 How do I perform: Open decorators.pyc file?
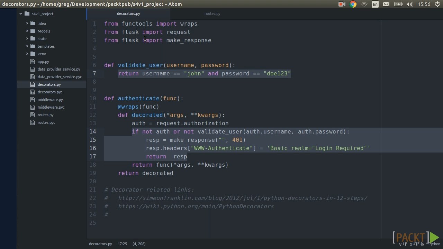[x=50, y=92]
